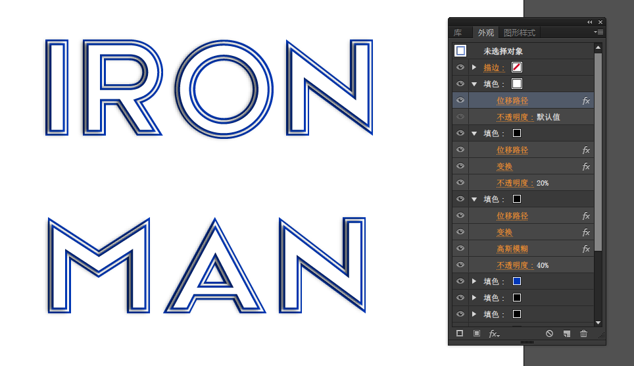
Task: Open the 不透明度 20% opacity link
Action: [515, 183]
